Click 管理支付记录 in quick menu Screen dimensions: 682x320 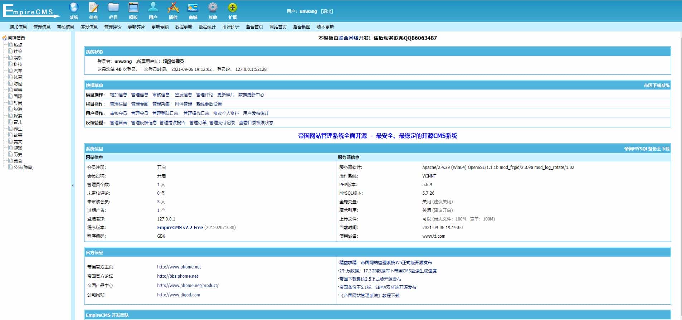pos(222,123)
